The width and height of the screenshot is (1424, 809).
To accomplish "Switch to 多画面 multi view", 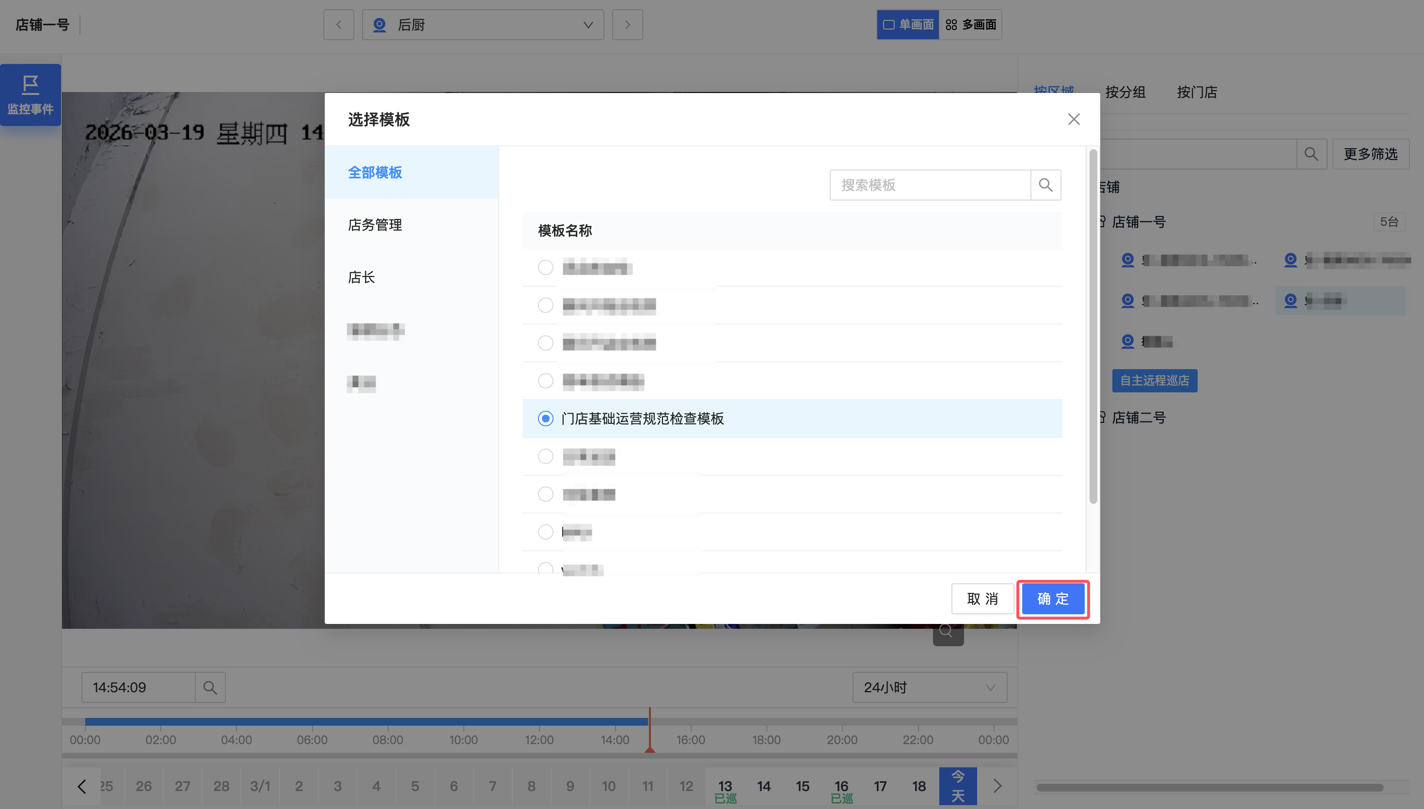I will coord(970,25).
